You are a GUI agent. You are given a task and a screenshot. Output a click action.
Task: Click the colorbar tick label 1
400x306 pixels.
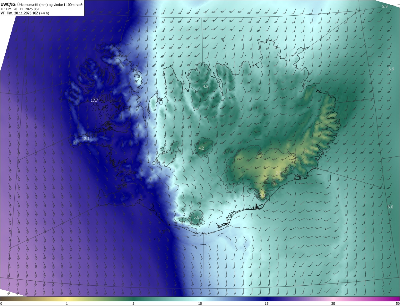[67, 303]
